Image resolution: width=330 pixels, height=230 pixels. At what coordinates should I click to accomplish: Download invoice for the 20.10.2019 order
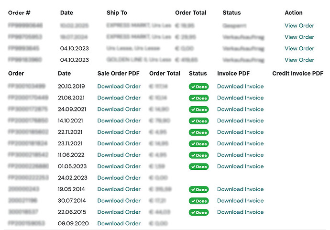click(x=241, y=86)
